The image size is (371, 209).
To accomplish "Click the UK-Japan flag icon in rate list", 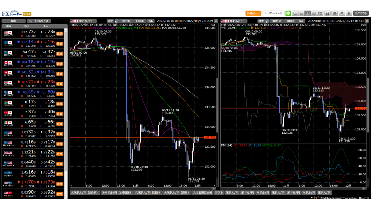I will point(8,83).
